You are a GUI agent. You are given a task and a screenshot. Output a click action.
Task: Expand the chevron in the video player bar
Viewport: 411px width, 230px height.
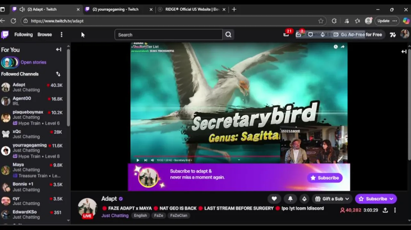239,160
